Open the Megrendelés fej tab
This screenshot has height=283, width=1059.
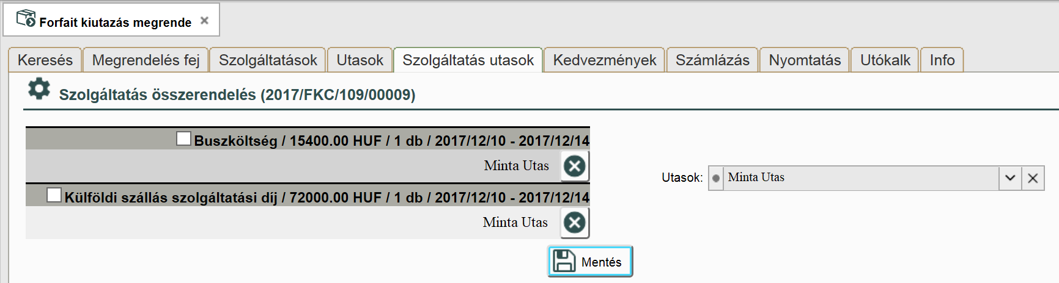click(146, 60)
